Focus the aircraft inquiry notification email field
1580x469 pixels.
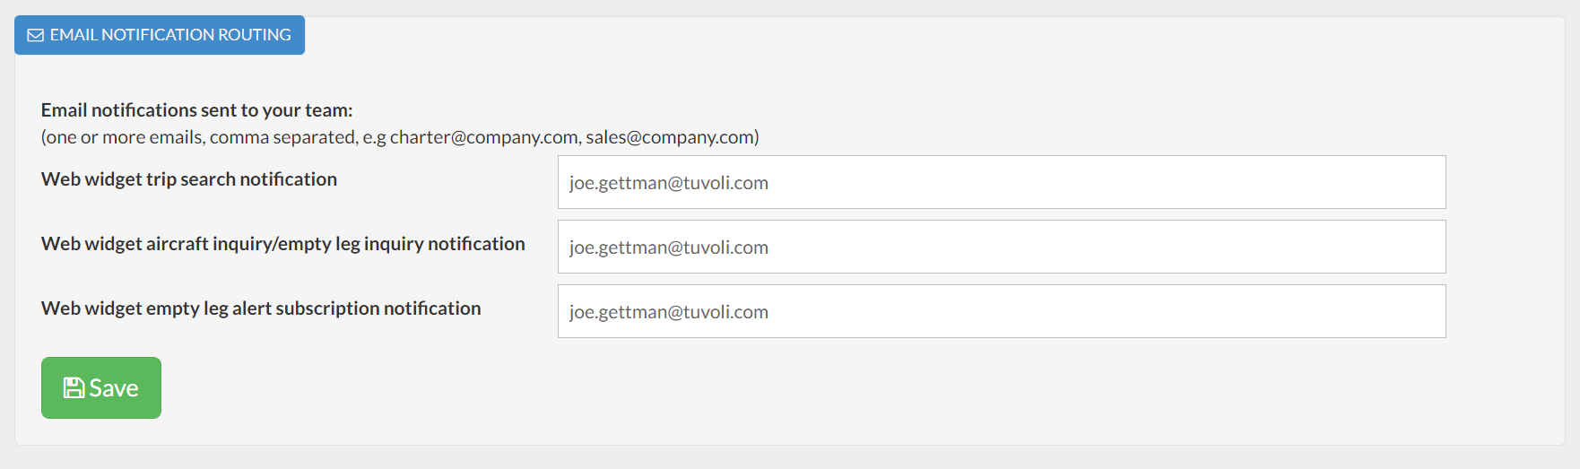click(x=1001, y=247)
